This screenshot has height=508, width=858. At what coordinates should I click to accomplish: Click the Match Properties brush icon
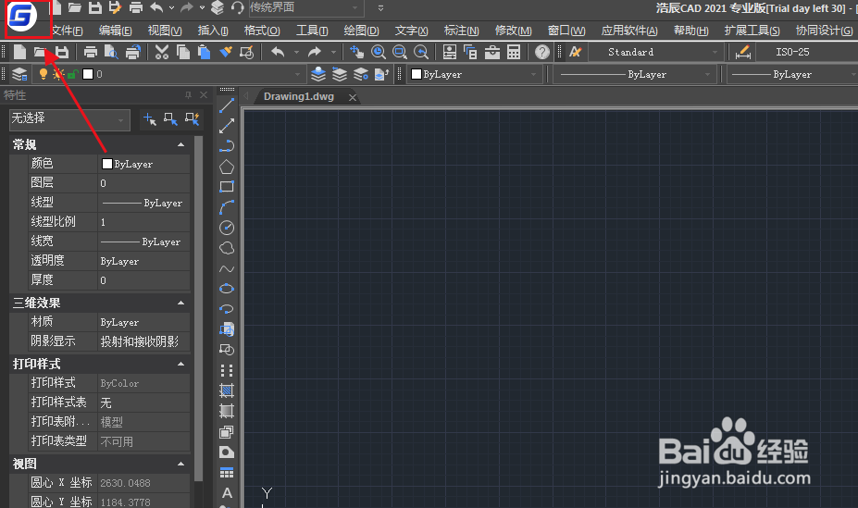(x=226, y=52)
